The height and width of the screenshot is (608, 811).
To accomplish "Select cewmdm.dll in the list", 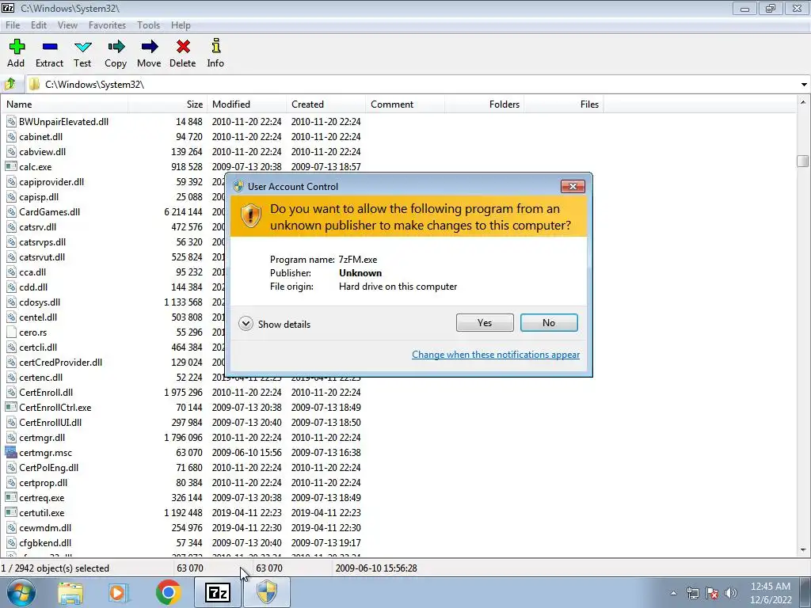I will coord(45,527).
